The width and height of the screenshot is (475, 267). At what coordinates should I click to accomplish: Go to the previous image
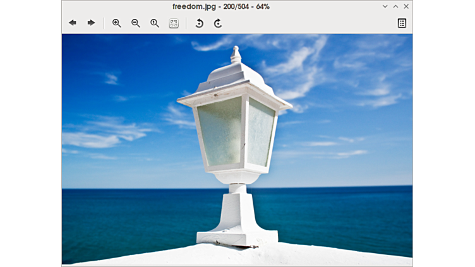(73, 23)
